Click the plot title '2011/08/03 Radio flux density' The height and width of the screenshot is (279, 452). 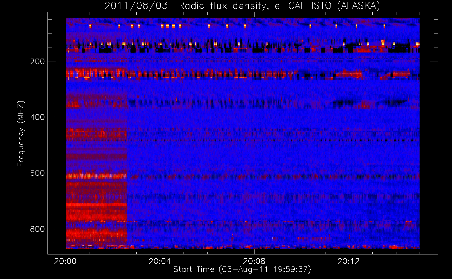242,6
